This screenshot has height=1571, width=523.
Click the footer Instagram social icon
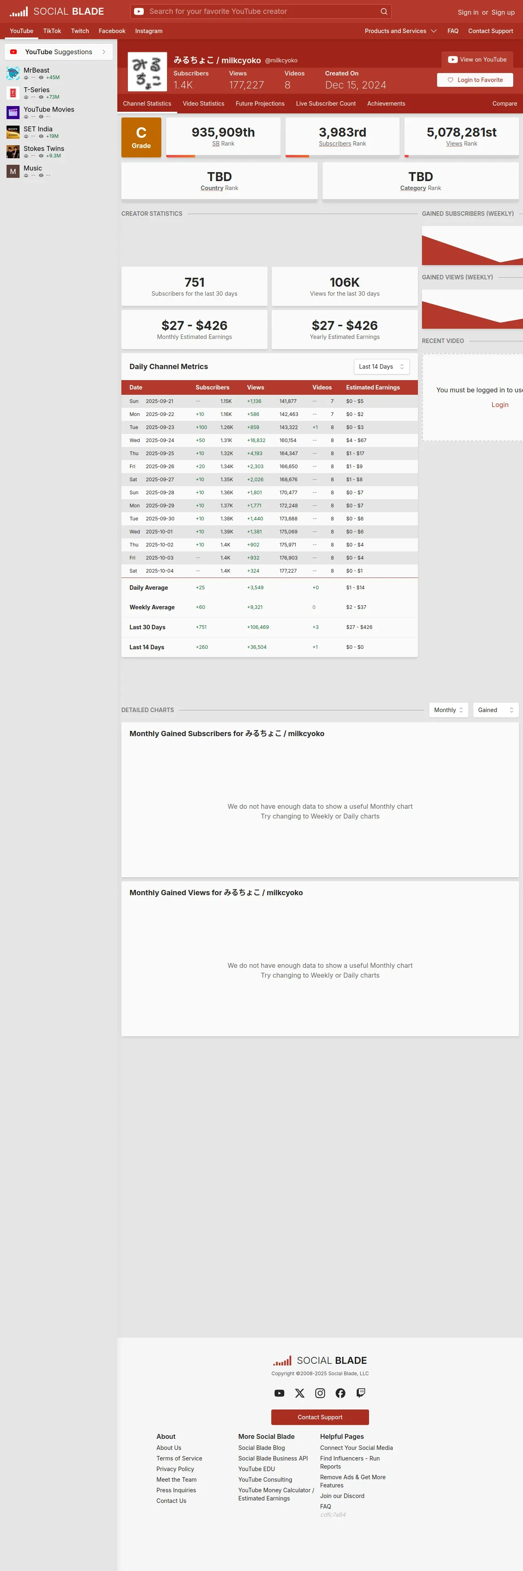pos(320,1393)
